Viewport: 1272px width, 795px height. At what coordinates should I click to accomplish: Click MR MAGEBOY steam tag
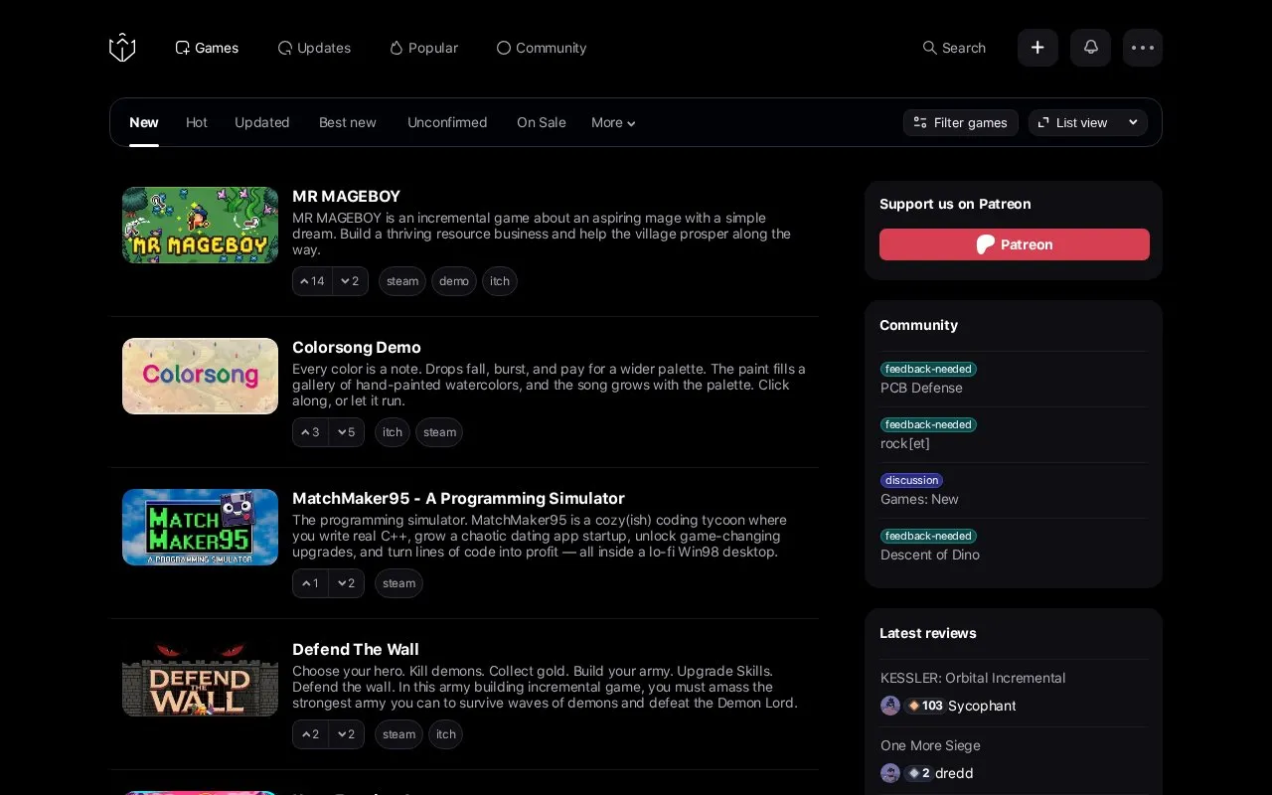click(x=402, y=281)
